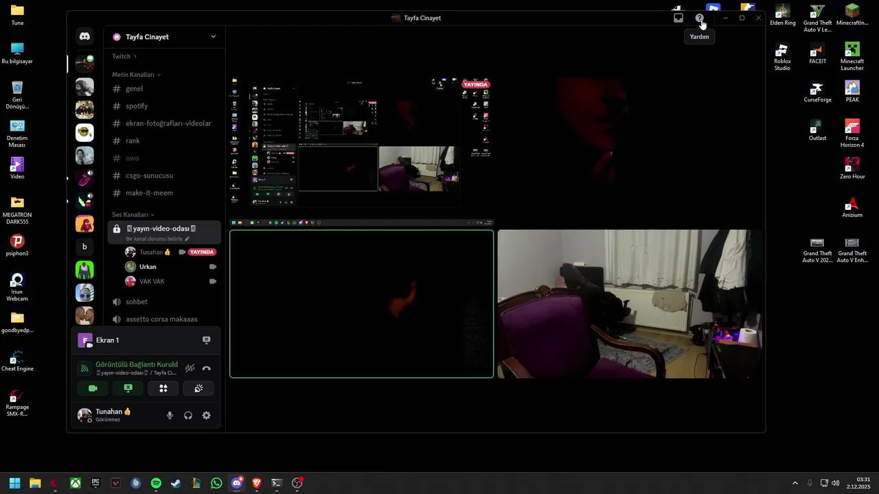Collapse the Metin Kanalları category
The image size is (879, 494).
(x=136, y=74)
